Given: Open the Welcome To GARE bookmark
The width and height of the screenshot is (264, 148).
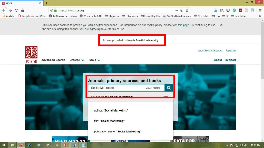Looking at the screenshot, I should tap(91, 16).
